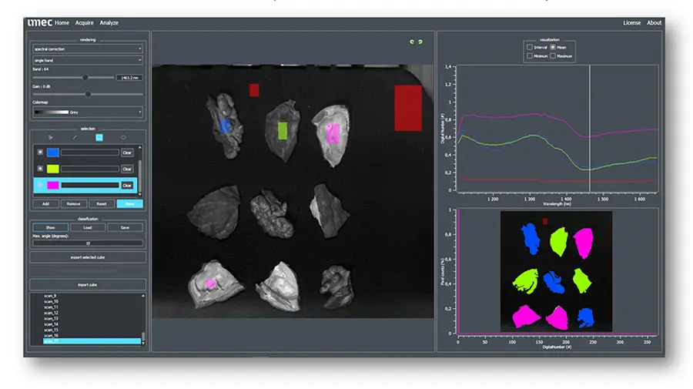Click the rotate left green icon
693x389 pixels.
[412, 42]
